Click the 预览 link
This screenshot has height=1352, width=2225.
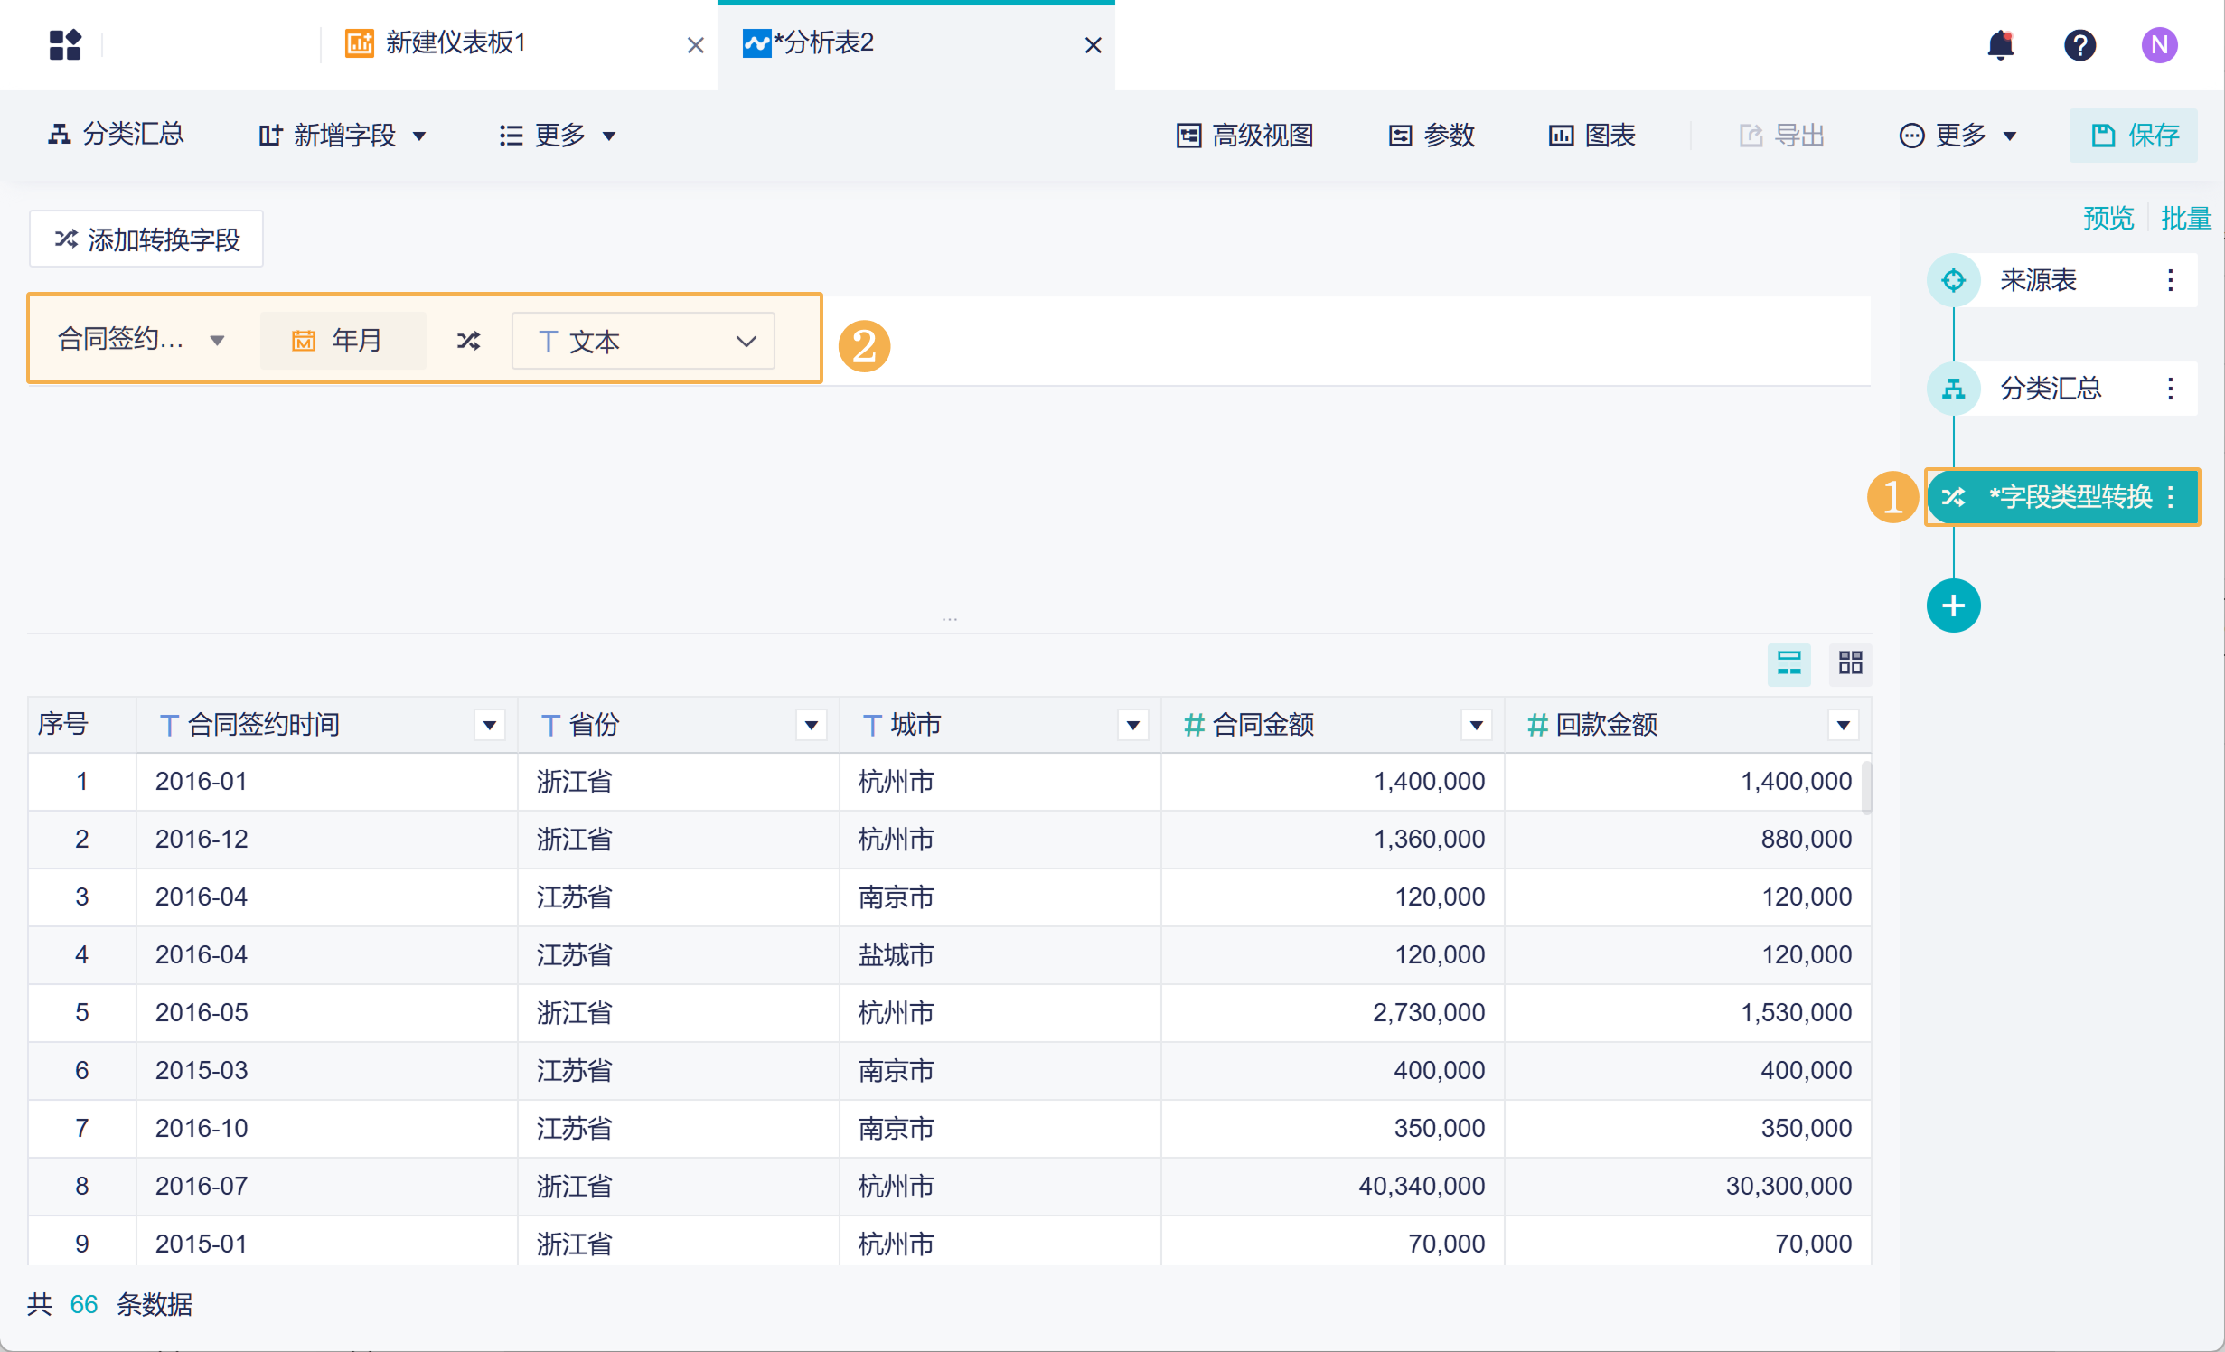coord(2108,218)
